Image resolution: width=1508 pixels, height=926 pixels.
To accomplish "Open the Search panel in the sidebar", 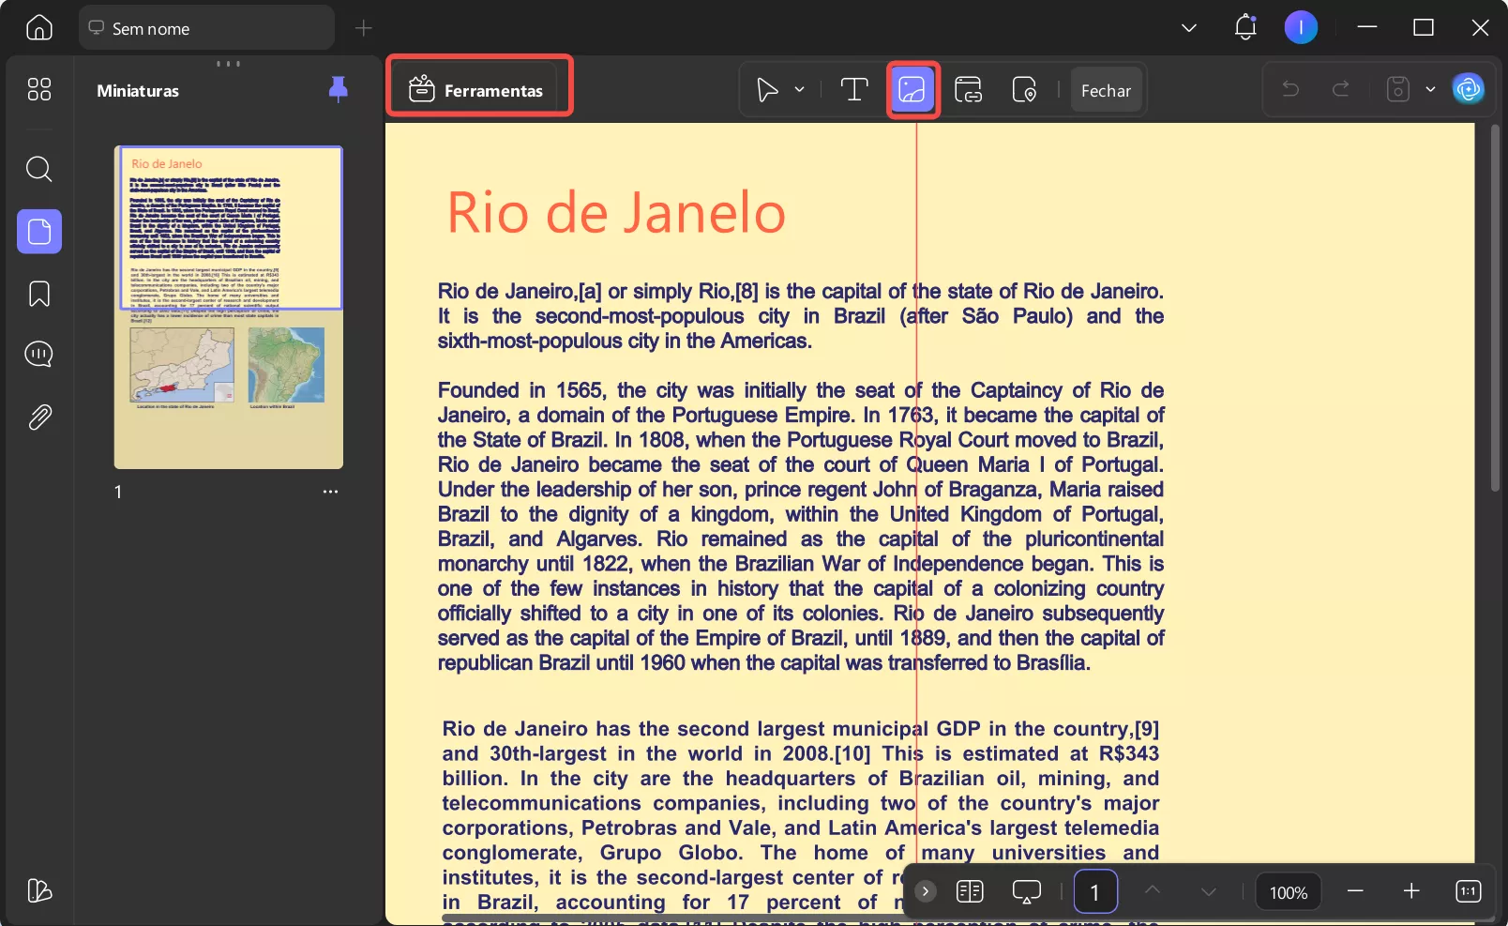I will coord(38,169).
